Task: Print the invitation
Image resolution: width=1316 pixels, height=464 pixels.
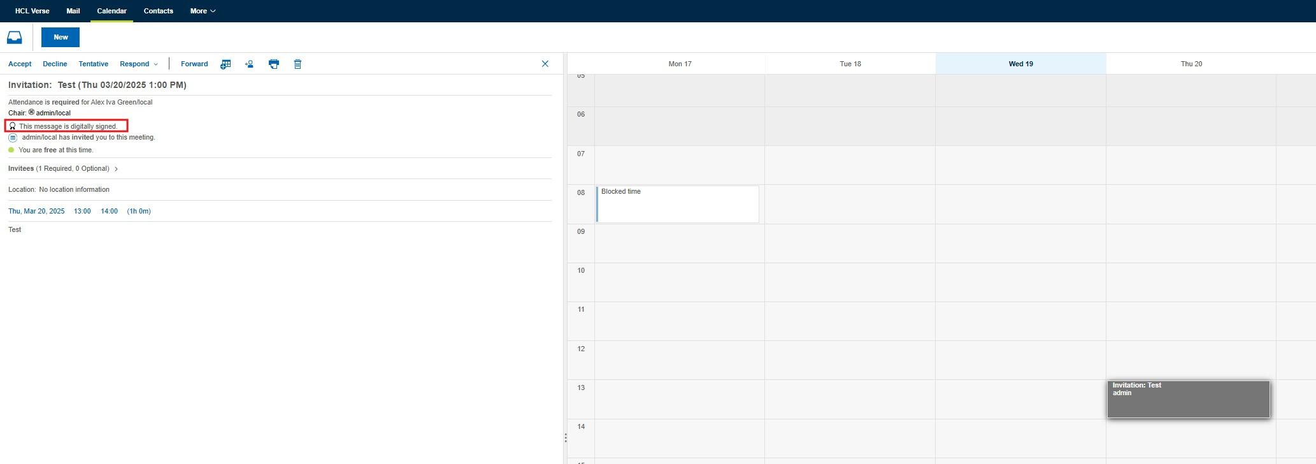Action: click(x=274, y=64)
